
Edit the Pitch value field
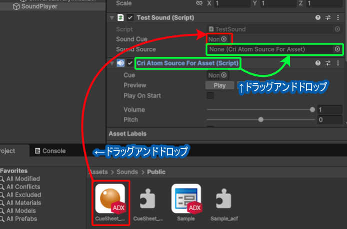point(329,120)
